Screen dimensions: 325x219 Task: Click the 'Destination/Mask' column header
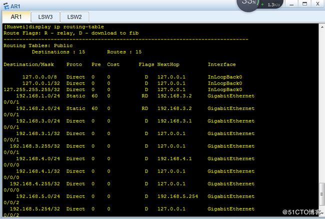(x=29, y=64)
